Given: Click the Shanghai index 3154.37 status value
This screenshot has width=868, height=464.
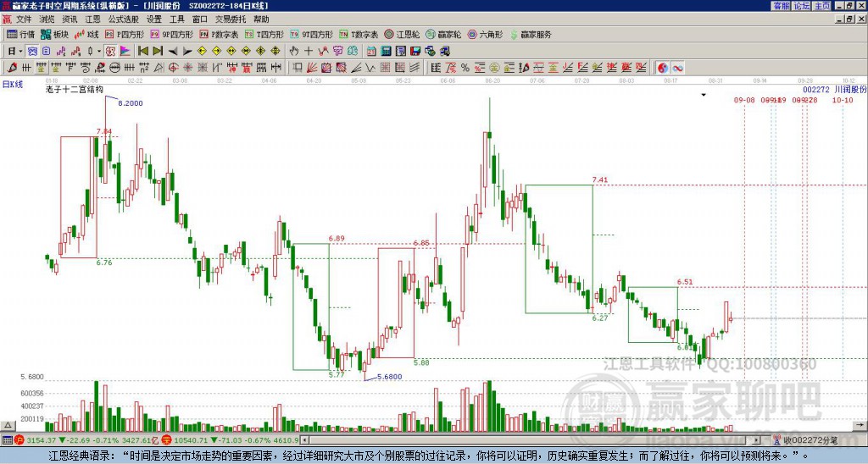Looking at the screenshot, I should (42, 440).
